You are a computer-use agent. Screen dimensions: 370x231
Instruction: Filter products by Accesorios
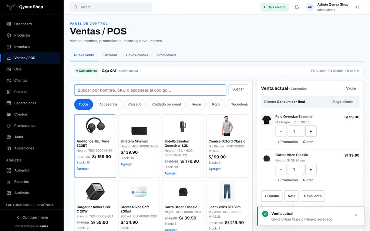tap(108, 105)
